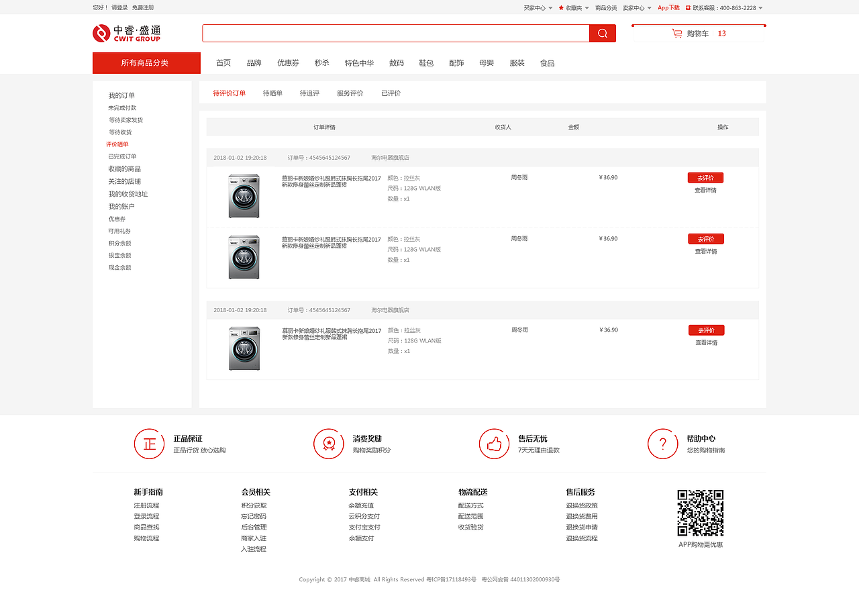Click the first order's 海尔电器旗舰店 store name
Viewport: 859px width, 590px height.
pos(391,158)
